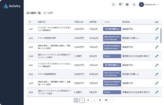Click the 従業員数 column header
Image resolution: width=164 pixels, height=105 pixels.
pos(93,22)
